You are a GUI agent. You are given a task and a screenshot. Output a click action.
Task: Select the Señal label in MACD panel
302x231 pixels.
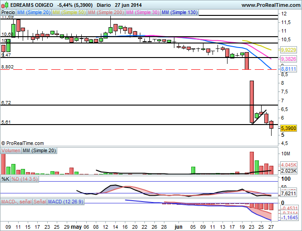tap(40, 202)
